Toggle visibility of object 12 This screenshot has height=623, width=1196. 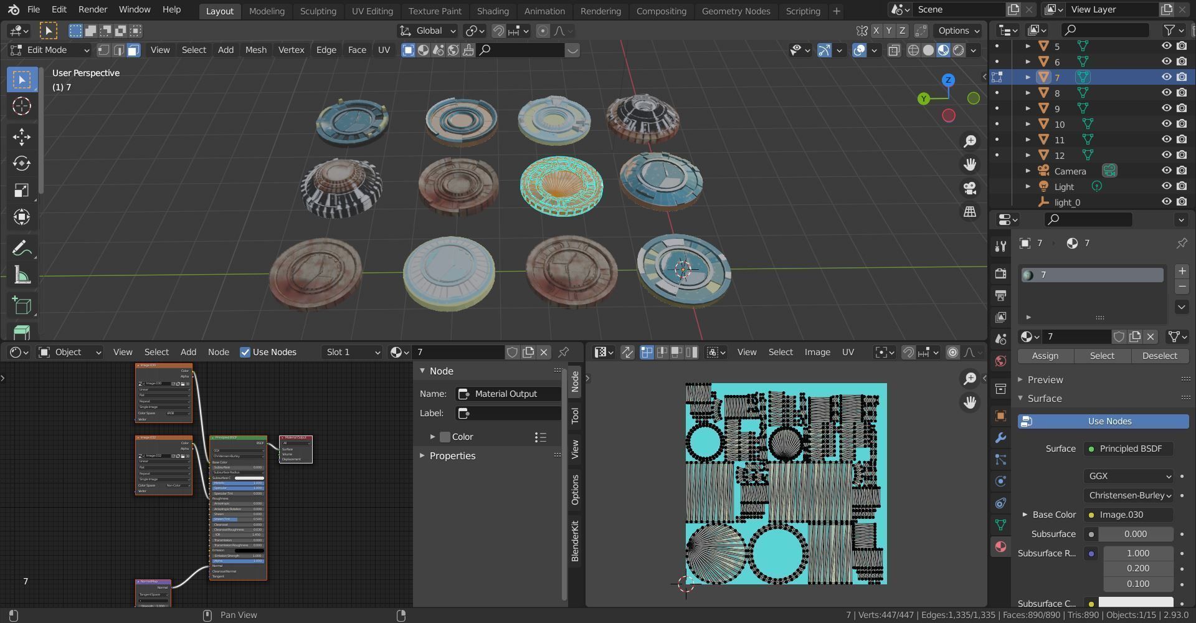point(1166,155)
